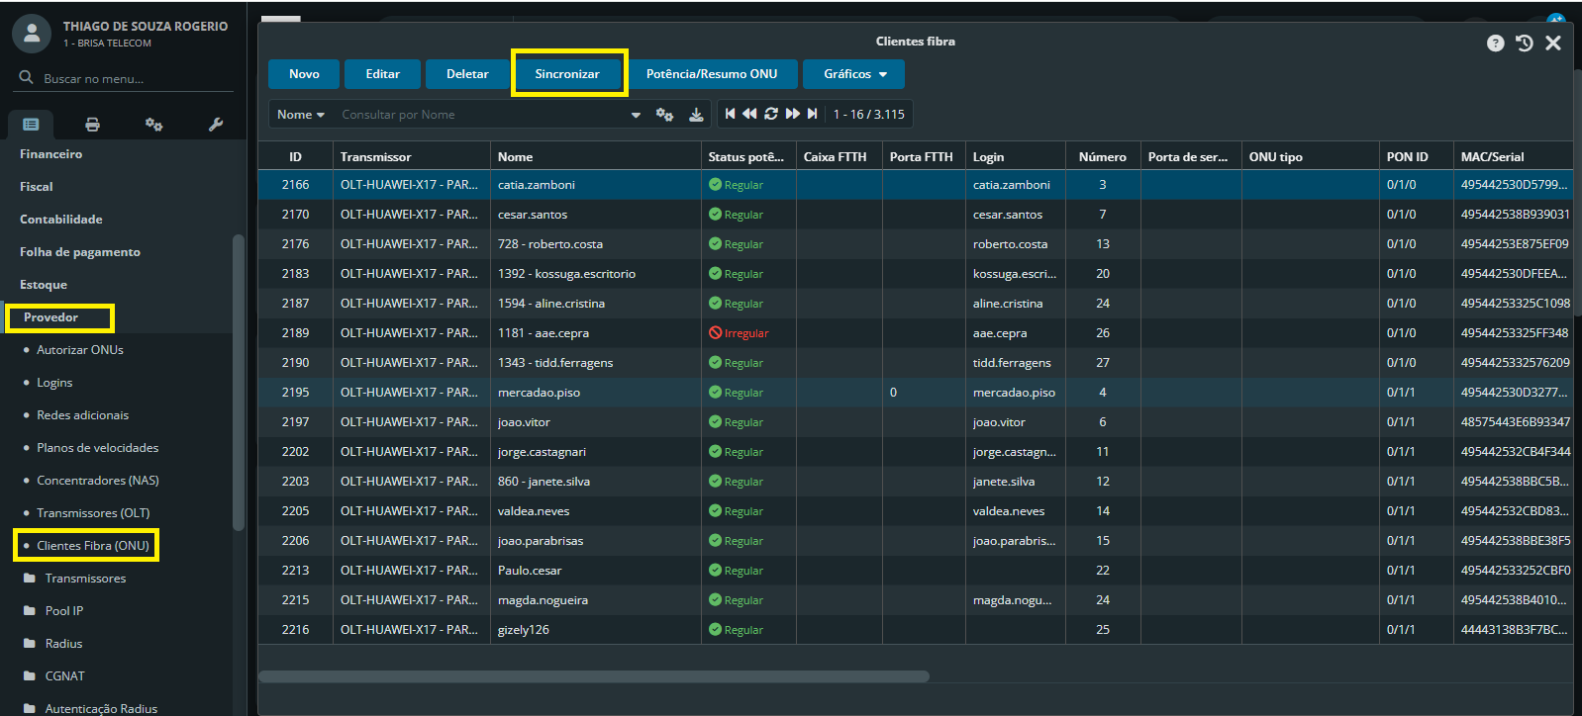Click the refresh icon in the pagination bar
Viewport: 1582px width, 716px height.
click(x=771, y=114)
